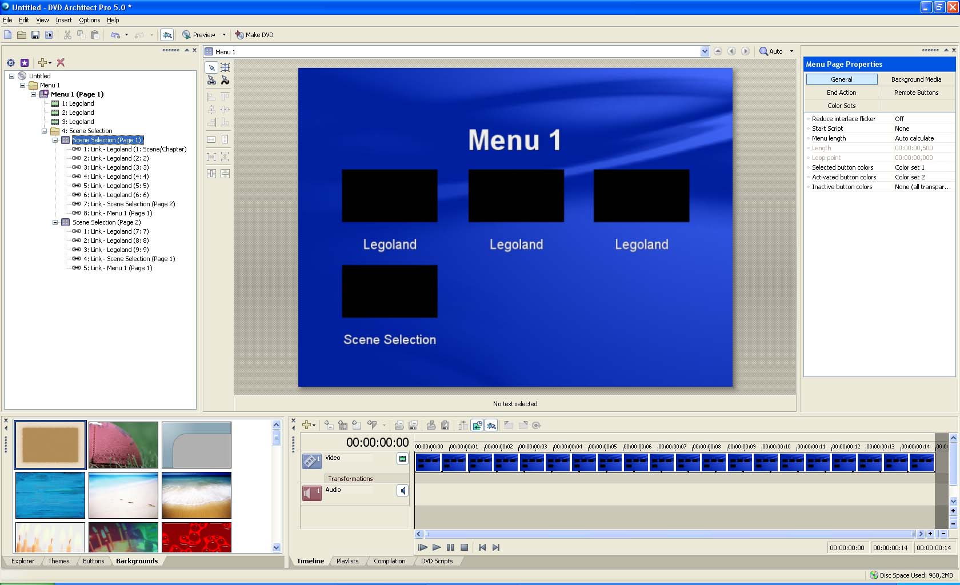
Task: Click the blue target icon in project panel
Action: [x=11, y=63]
